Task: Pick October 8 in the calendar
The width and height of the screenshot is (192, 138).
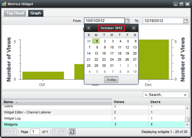Action: click(97, 47)
